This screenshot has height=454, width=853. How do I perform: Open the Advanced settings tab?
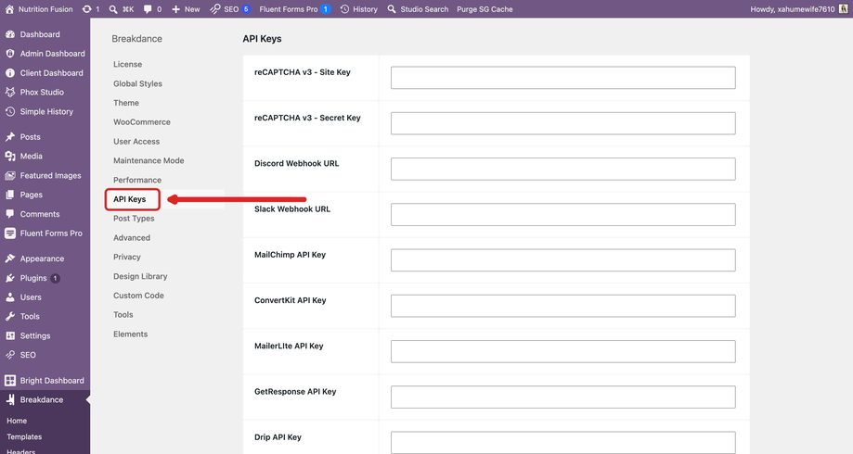132,238
